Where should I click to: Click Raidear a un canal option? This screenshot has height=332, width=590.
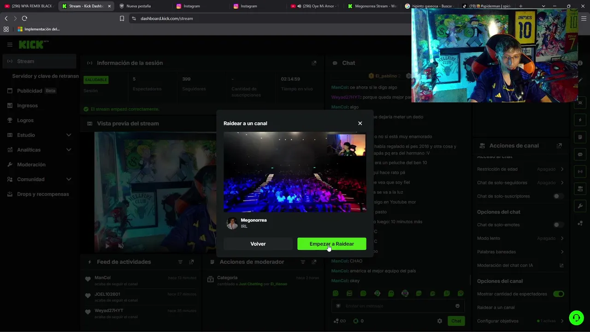click(496, 308)
